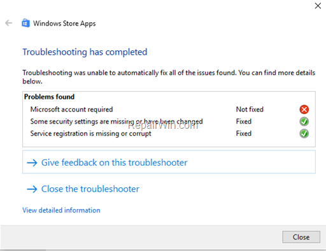
Task: Click 'Fixed' status for security settings
Action: [244, 122]
